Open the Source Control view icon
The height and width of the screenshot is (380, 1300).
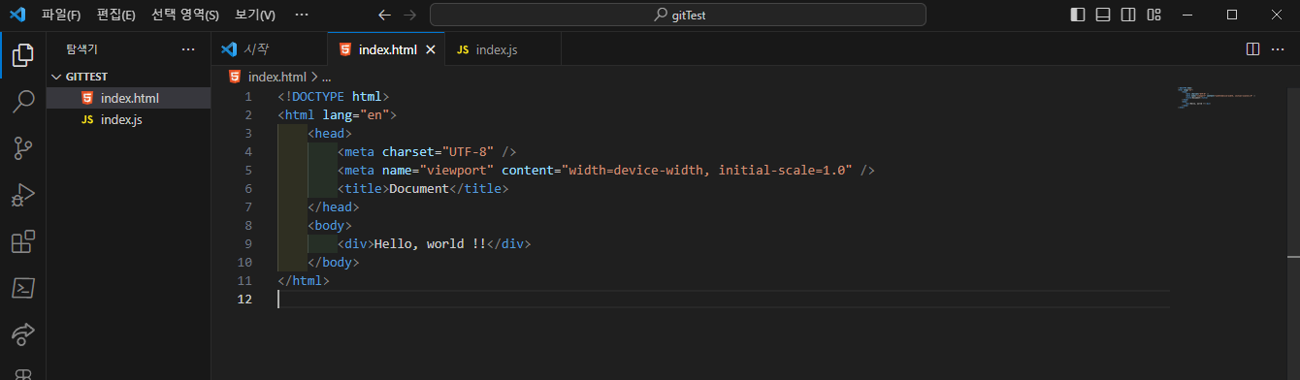(x=23, y=148)
